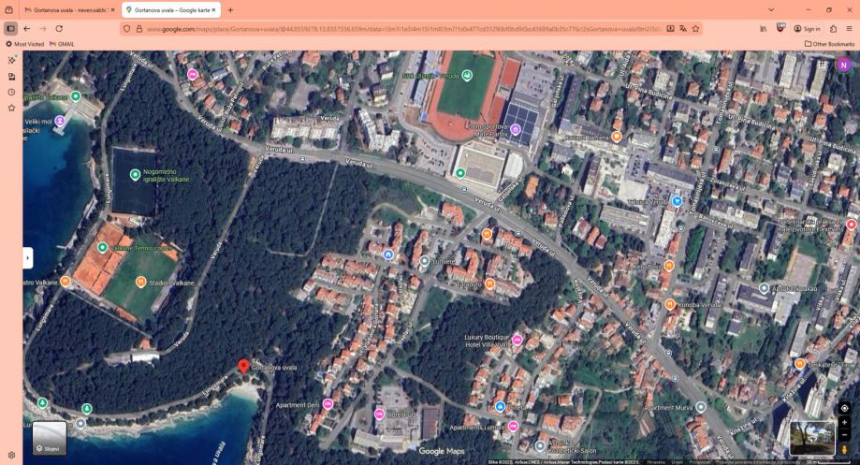Select the Veliki mol purple marker

(x=60, y=121)
